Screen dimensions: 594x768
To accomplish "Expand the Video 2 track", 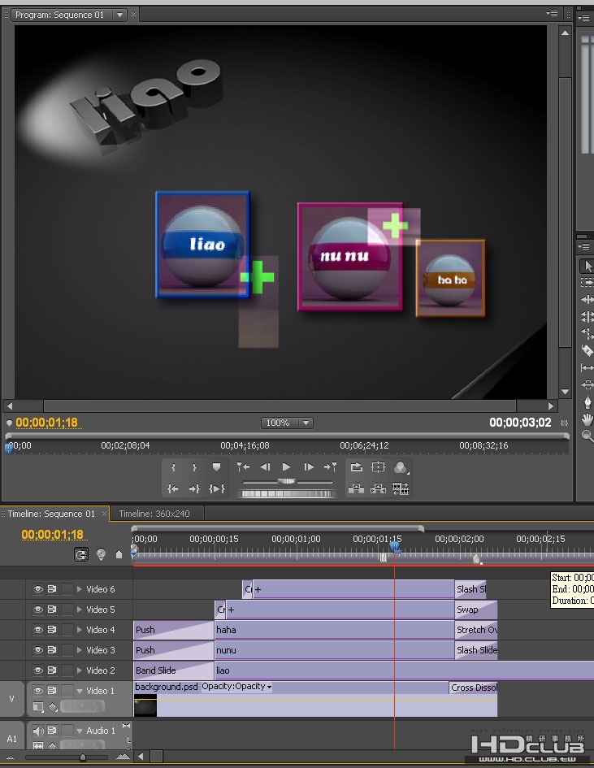I will coord(80,670).
